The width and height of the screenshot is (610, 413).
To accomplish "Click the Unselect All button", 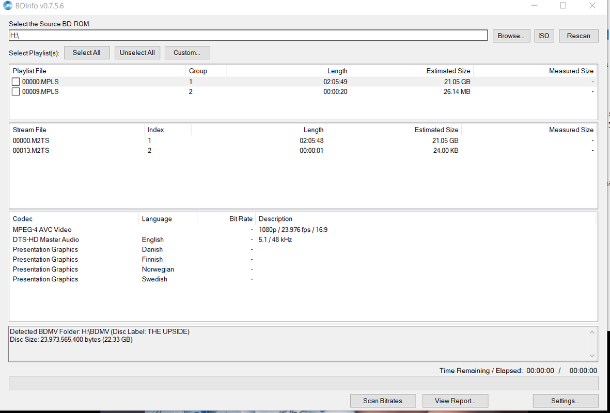I will point(137,53).
